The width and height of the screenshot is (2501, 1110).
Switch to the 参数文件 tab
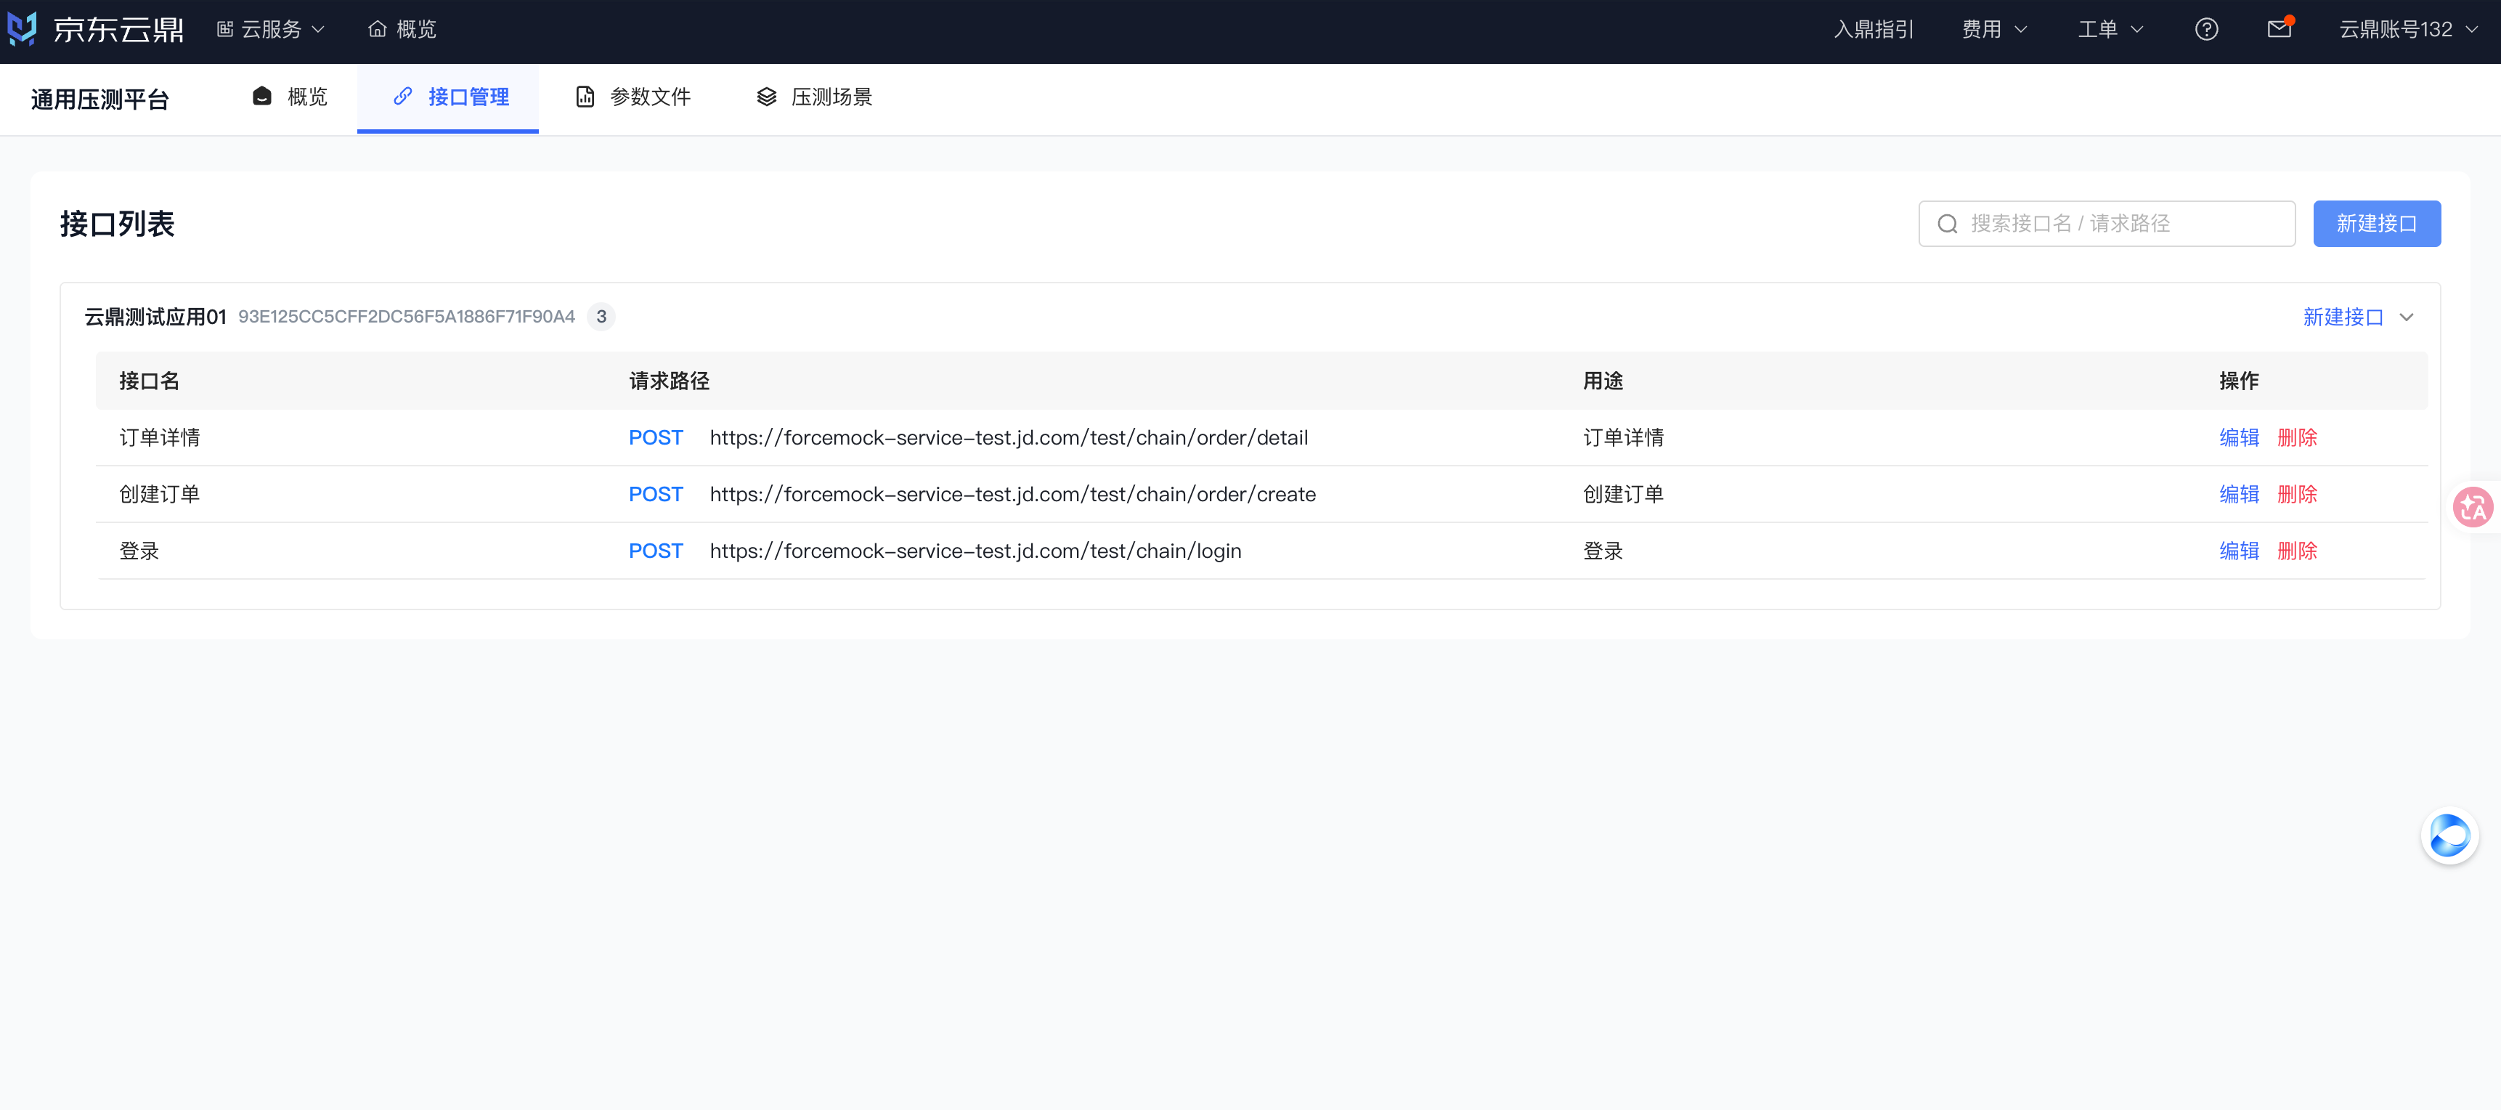(632, 97)
